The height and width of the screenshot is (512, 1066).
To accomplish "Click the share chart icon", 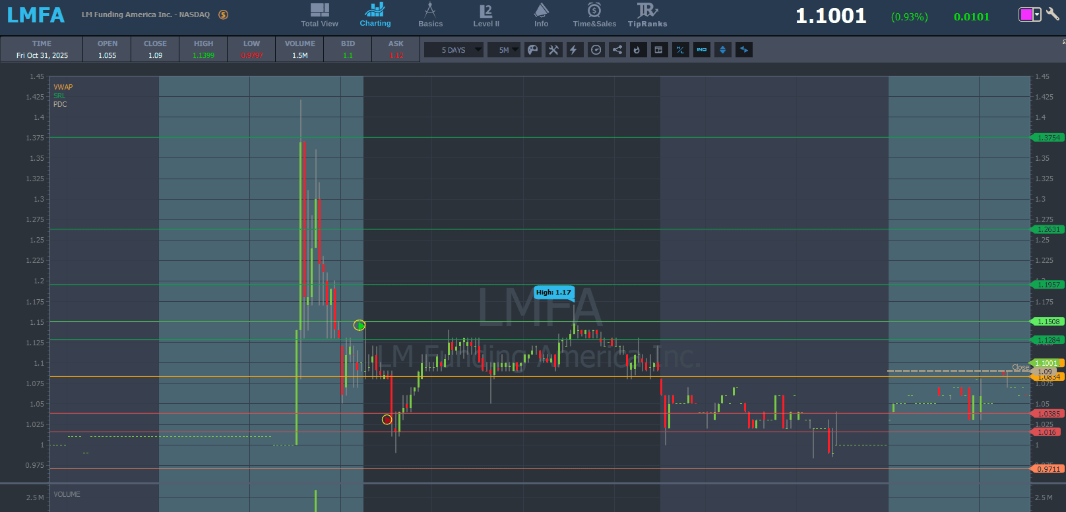I will [617, 50].
